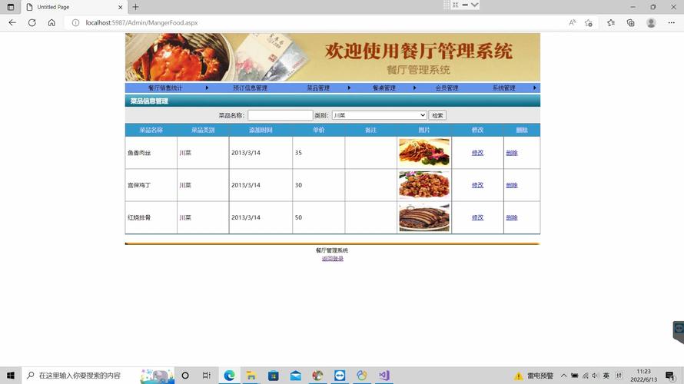Launch Microsoft Edge from taskbar
Image resolution: width=684 pixels, height=384 pixels.
tap(229, 376)
